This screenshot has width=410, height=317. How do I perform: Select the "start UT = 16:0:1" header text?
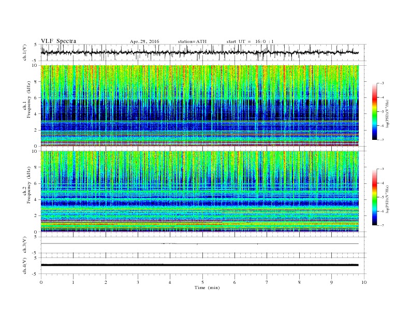[250, 41]
